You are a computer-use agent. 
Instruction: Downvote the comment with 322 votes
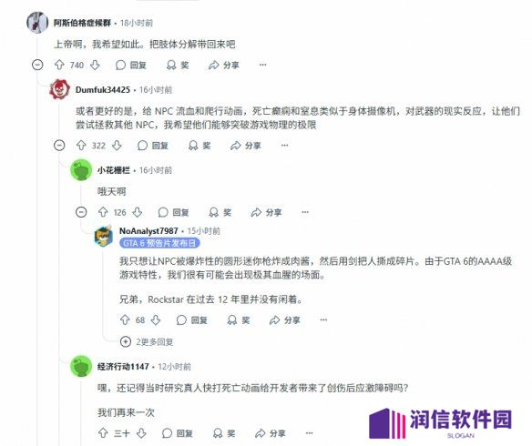(x=117, y=146)
